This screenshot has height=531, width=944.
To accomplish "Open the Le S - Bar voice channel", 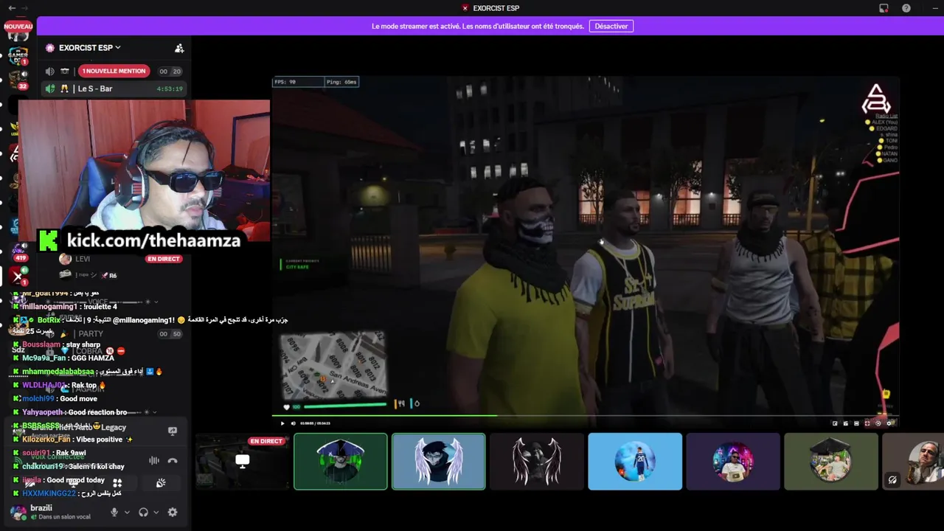I will point(114,88).
